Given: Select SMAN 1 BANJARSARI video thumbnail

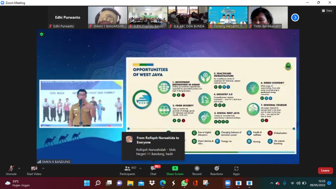Looking at the screenshot, I should (108, 17).
